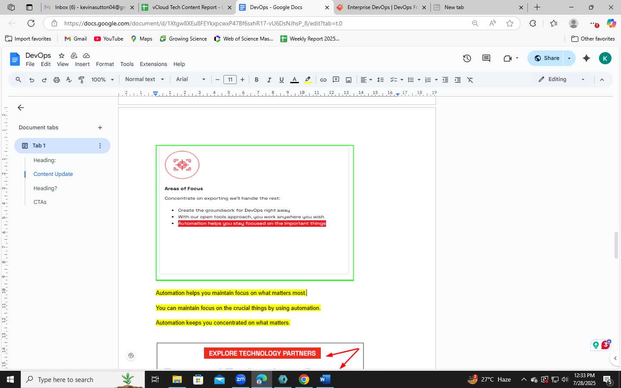Open Weekly Report 2025 bookmark
The image size is (621, 388).
(x=310, y=39)
